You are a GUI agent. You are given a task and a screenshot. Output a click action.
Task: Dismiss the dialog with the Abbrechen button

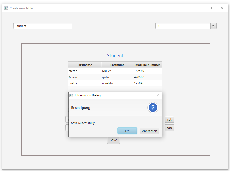tap(149, 131)
